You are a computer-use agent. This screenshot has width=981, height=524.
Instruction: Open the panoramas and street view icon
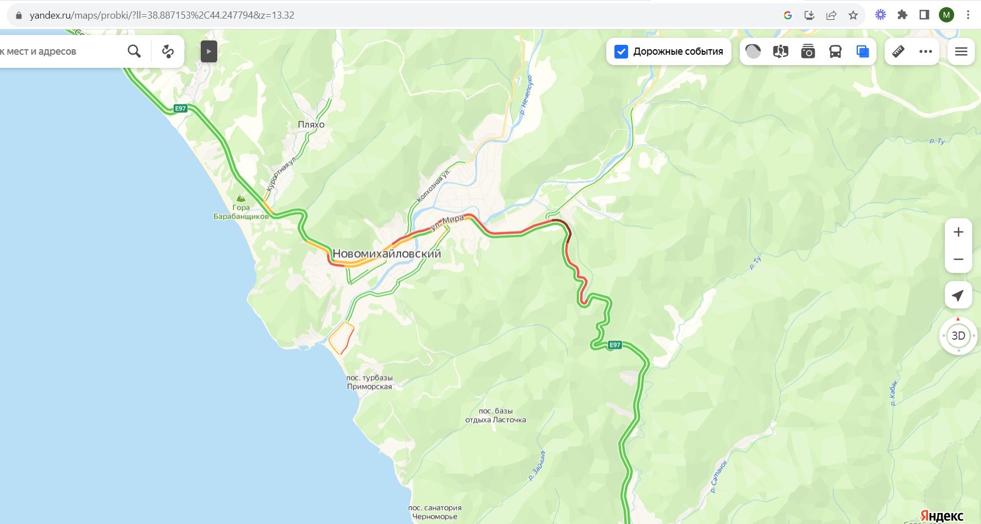click(x=781, y=51)
